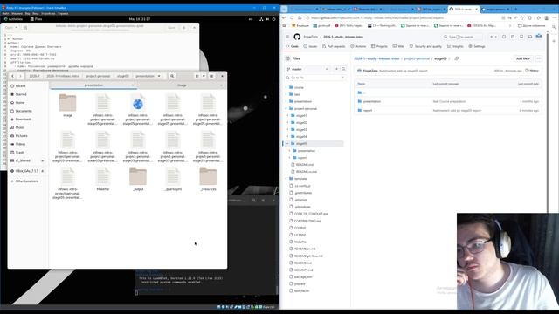The image size is (559, 314).
Task: Select stage01 folder in GitHub tree
Action: click(x=301, y=116)
